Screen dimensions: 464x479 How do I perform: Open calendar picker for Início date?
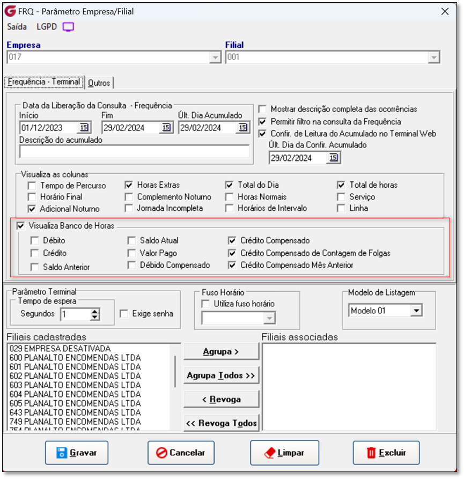[x=84, y=127]
